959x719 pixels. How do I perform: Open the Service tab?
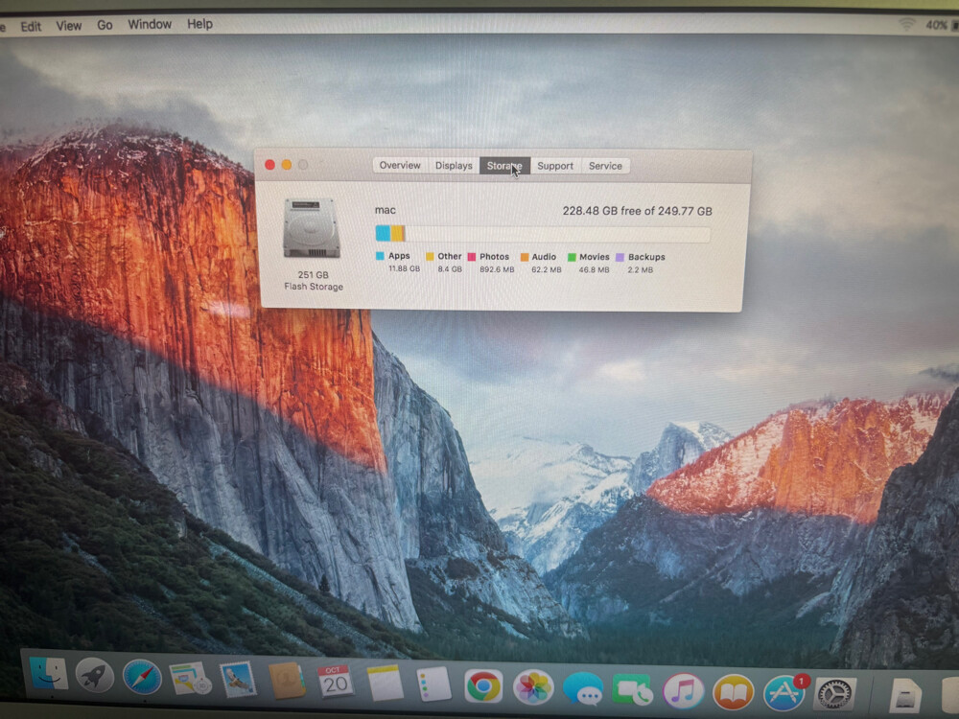point(605,166)
